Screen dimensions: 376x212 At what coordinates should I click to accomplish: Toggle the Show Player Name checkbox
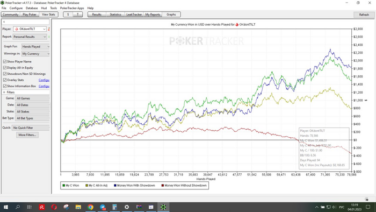pos(4,61)
